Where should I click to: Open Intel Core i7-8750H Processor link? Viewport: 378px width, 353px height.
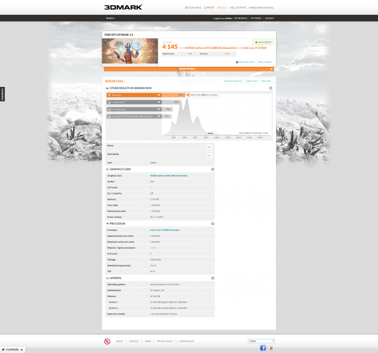point(165,230)
